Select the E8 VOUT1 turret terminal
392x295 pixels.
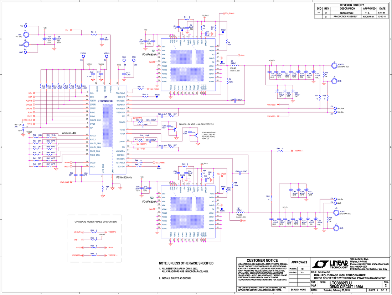(x=335, y=199)
